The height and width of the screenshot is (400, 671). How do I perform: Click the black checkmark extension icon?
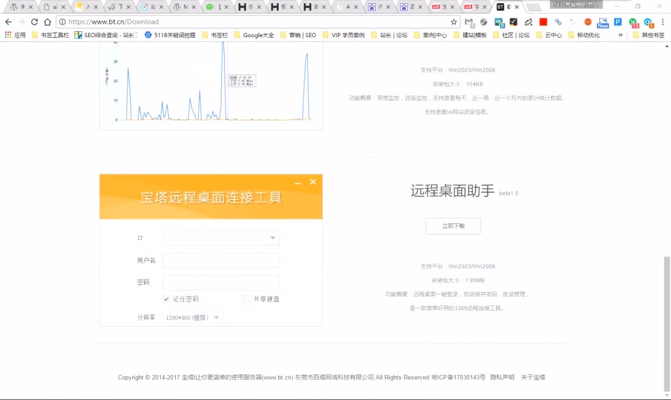click(x=514, y=22)
